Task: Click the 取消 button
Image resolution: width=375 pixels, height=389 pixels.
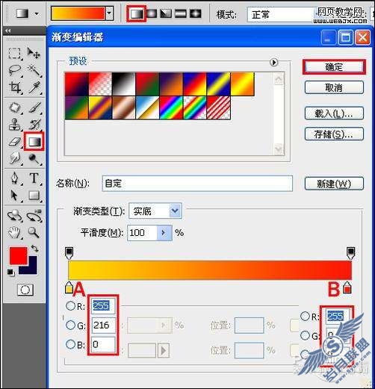Action: (x=334, y=87)
